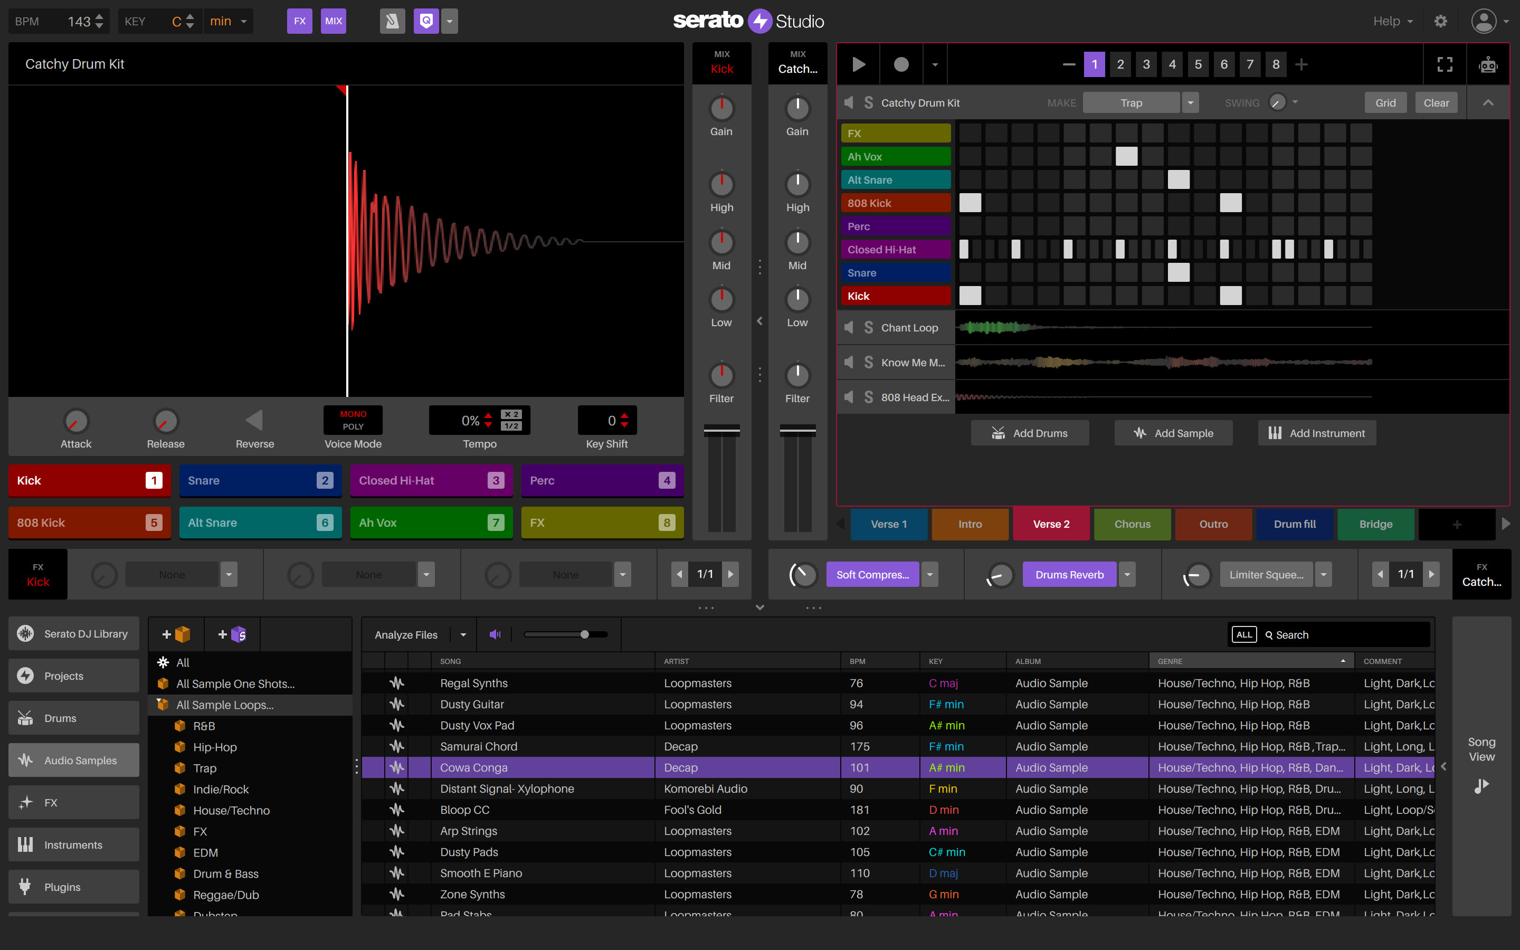Solo the Know Me M... track
The image size is (1520, 950).
point(869,363)
